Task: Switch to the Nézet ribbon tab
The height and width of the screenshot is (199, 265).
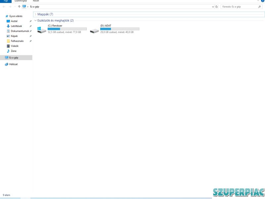Action: click(36, 1)
